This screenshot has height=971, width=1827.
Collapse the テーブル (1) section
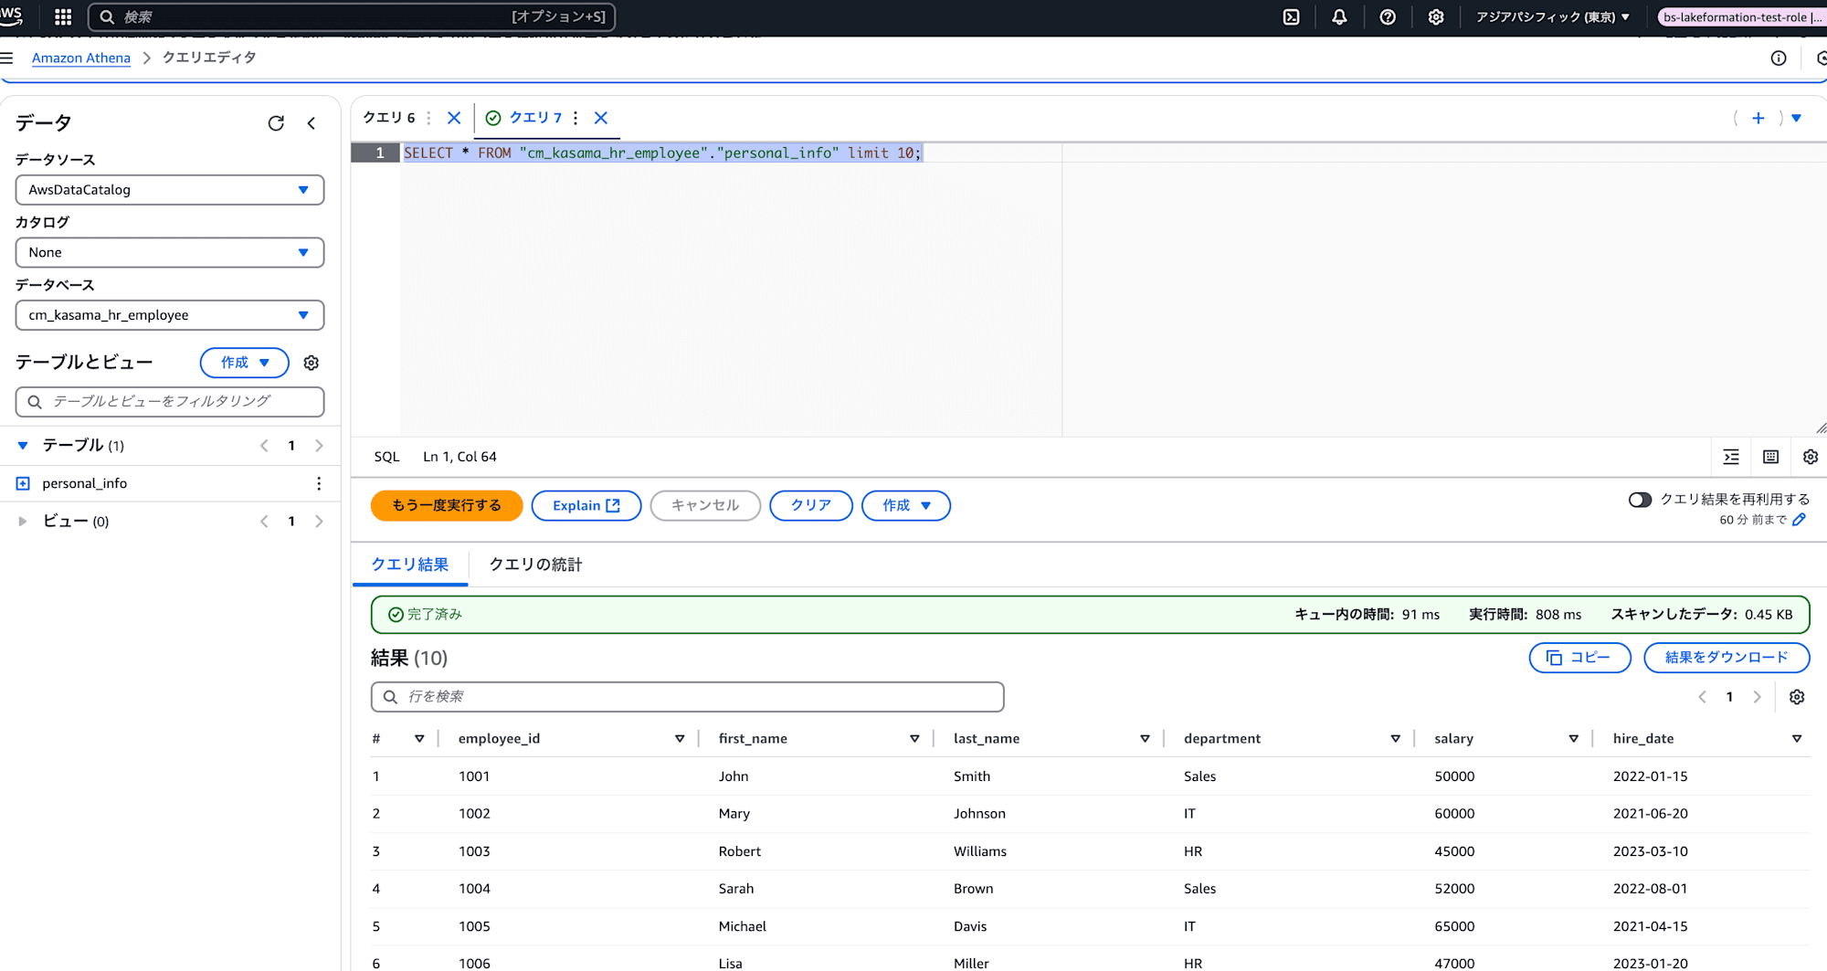[x=23, y=446]
